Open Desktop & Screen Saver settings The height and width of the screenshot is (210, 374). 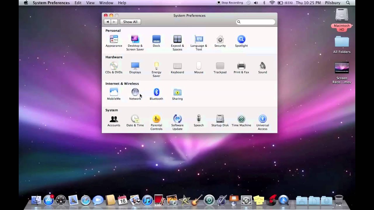(135, 43)
